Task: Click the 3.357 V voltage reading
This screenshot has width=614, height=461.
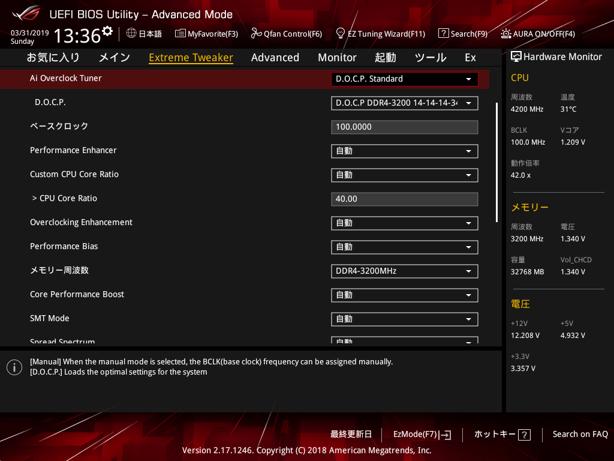Action: tap(523, 369)
